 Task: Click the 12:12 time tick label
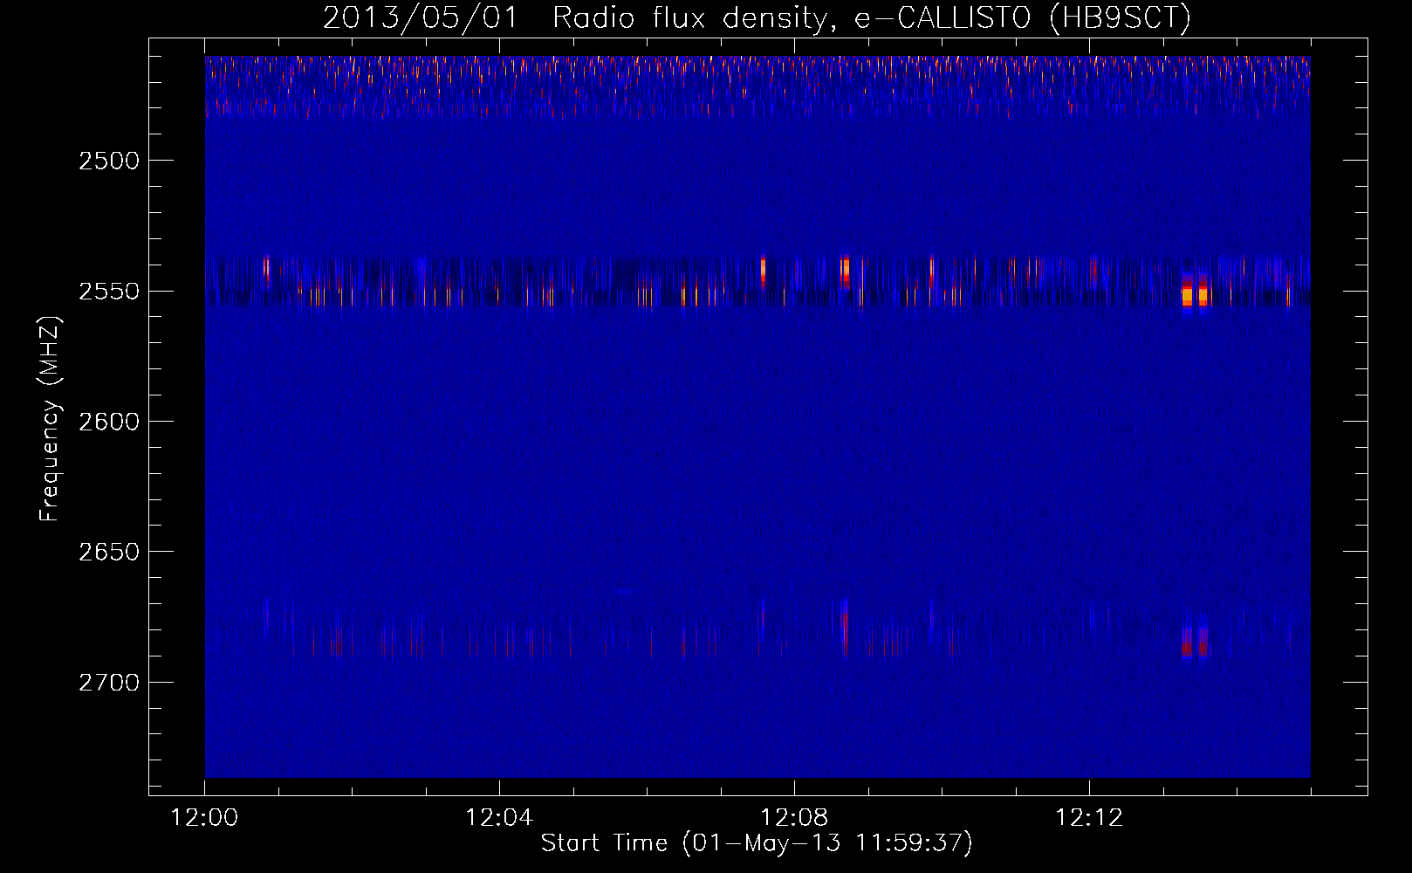coord(1089,818)
